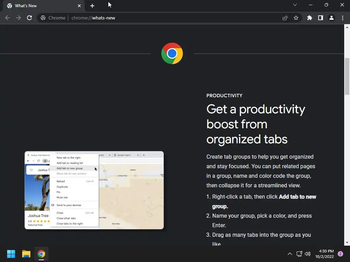Image resolution: width=350 pixels, height=262 pixels.
Task: Open Chrome's three-dot menu
Action: pos(342,18)
